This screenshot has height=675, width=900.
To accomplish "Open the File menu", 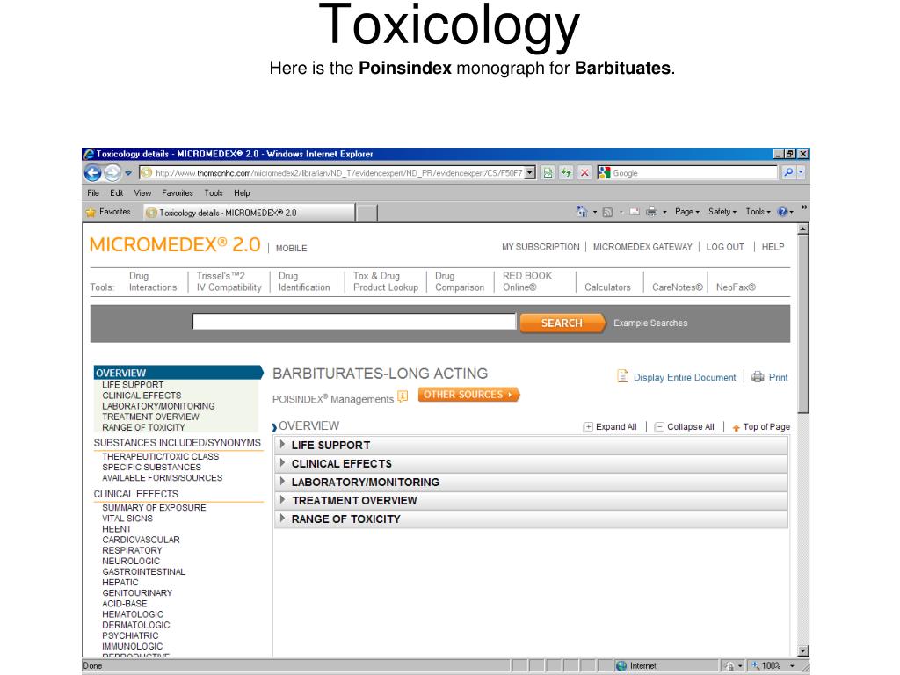I will coord(93,192).
